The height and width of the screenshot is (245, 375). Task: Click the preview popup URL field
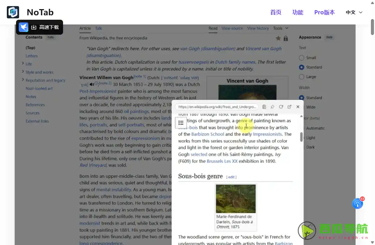217,107
